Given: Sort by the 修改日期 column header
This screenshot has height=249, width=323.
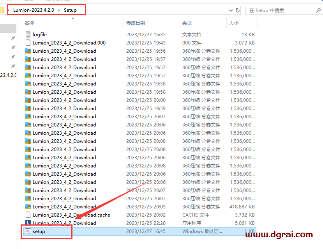Looking at the screenshot, I should tap(136, 23).
